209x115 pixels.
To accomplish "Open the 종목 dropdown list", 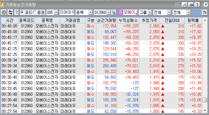I will point(90,13).
